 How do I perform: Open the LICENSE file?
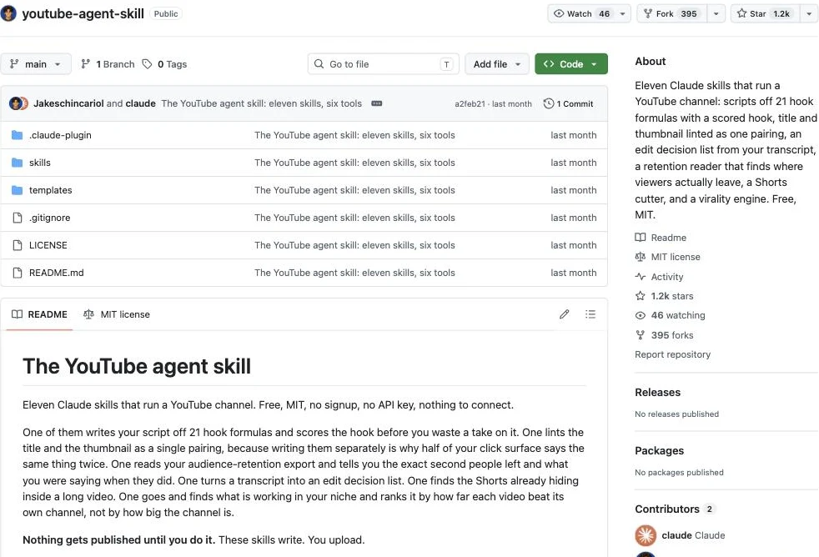tap(48, 245)
